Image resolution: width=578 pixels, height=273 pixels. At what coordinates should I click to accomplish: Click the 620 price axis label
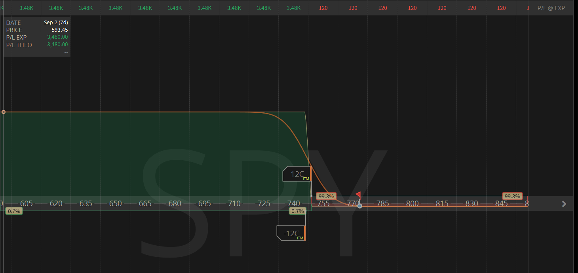(56, 203)
